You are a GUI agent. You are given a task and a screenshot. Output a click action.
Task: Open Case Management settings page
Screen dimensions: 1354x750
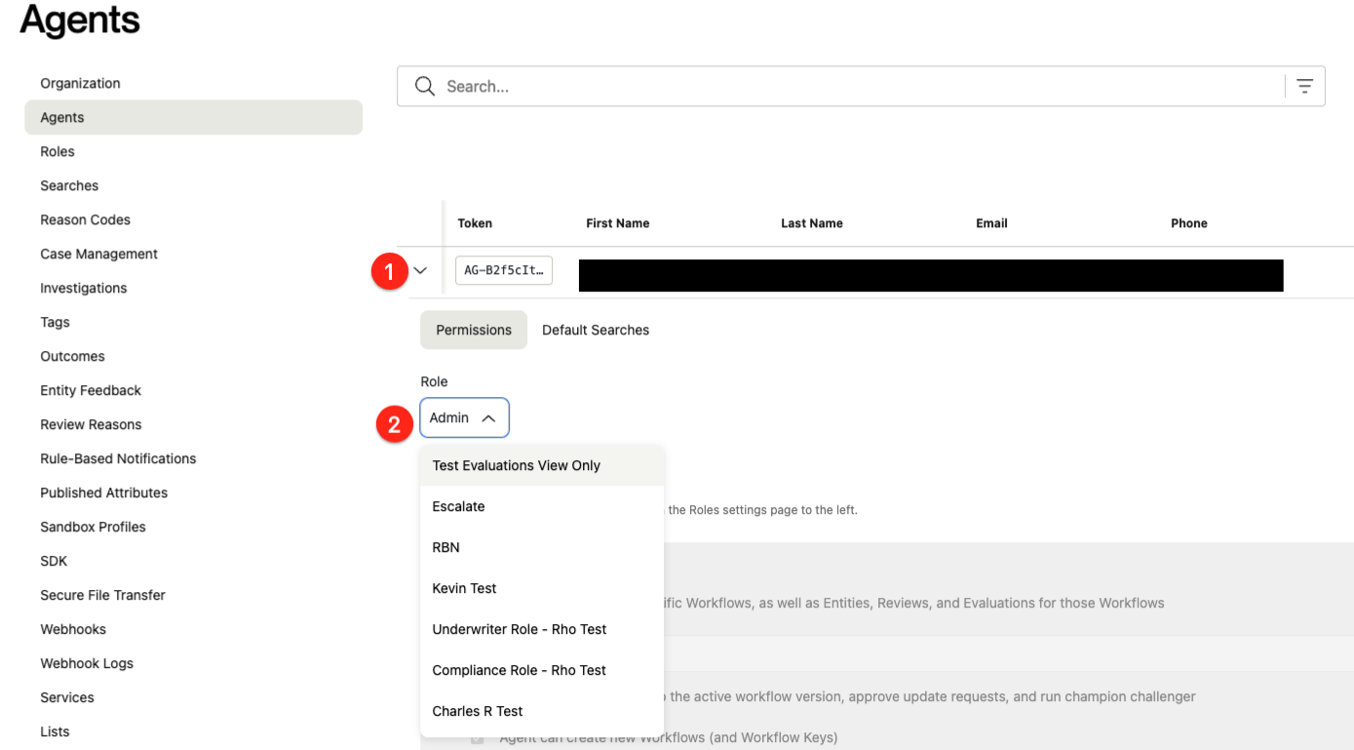98,254
